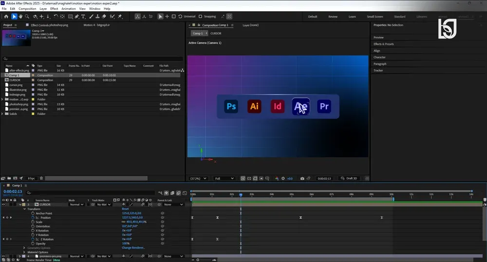Select the Clone Stamp tool
The width and height of the screenshot is (487, 262).
[97, 17]
